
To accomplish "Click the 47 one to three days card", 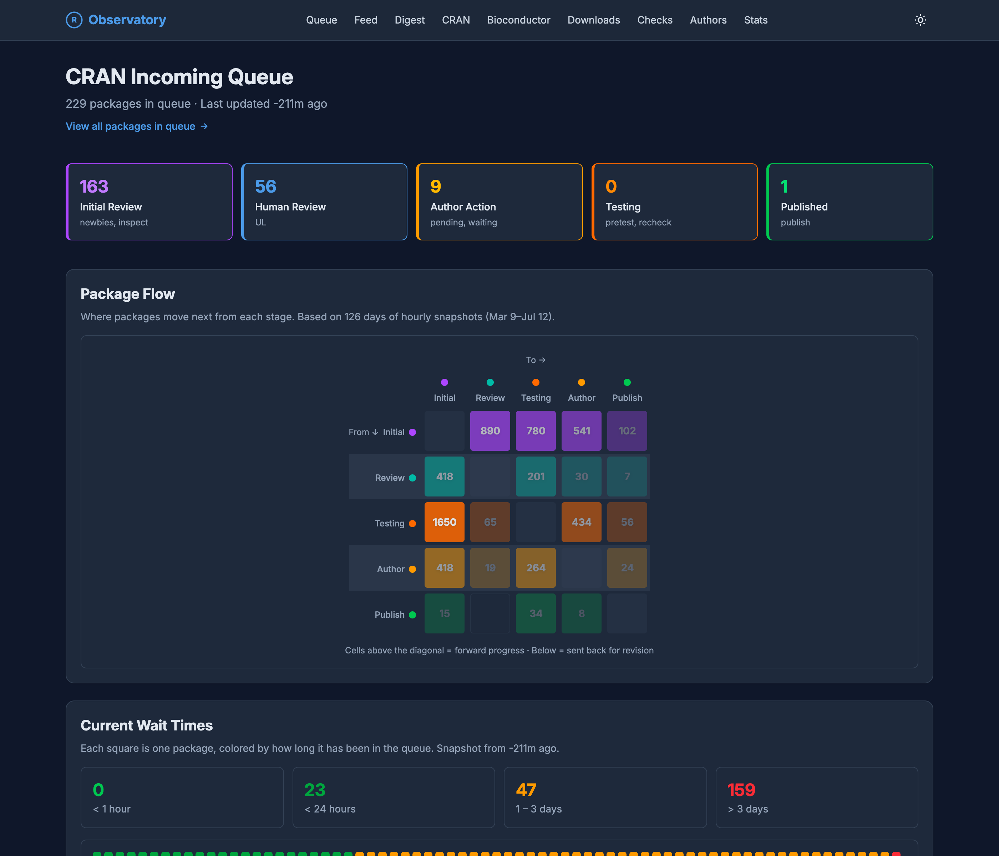I will coord(605,797).
